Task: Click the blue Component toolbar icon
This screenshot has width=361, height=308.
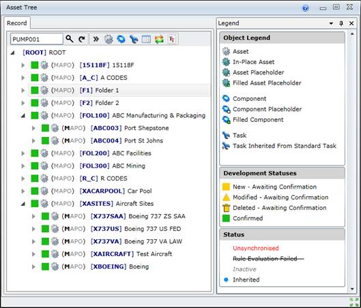Action: point(121,39)
